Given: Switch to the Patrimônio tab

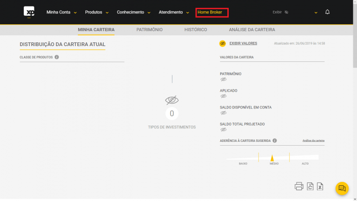Looking at the screenshot, I should tap(149, 30).
